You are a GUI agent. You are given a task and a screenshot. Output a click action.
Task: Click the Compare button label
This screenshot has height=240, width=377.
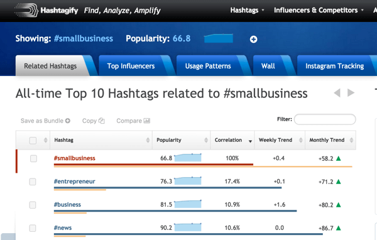point(129,121)
